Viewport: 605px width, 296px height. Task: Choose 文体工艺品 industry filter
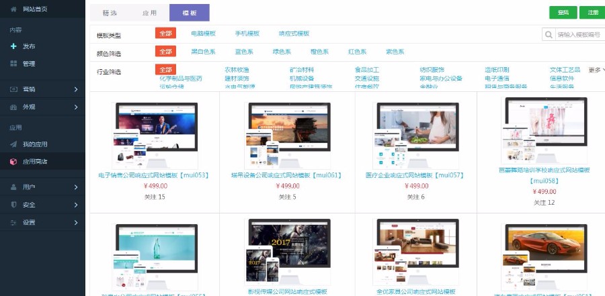[x=565, y=70]
